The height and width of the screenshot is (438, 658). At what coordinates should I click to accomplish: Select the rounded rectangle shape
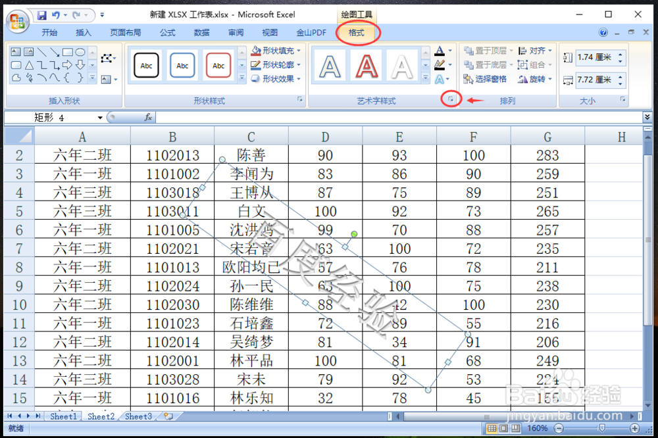[16, 65]
